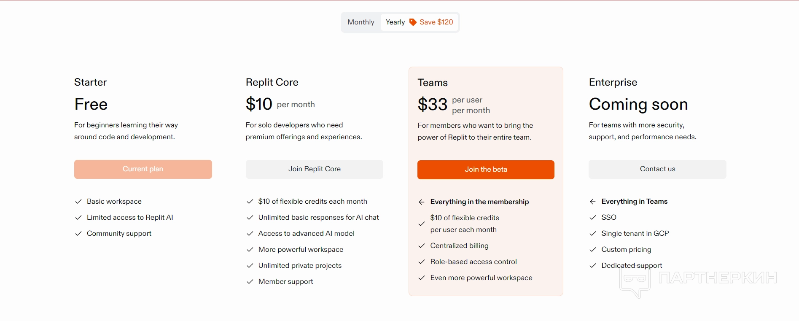Click checkmark next to Member support
The height and width of the screenshot is (321, 799).
(250, 282)
